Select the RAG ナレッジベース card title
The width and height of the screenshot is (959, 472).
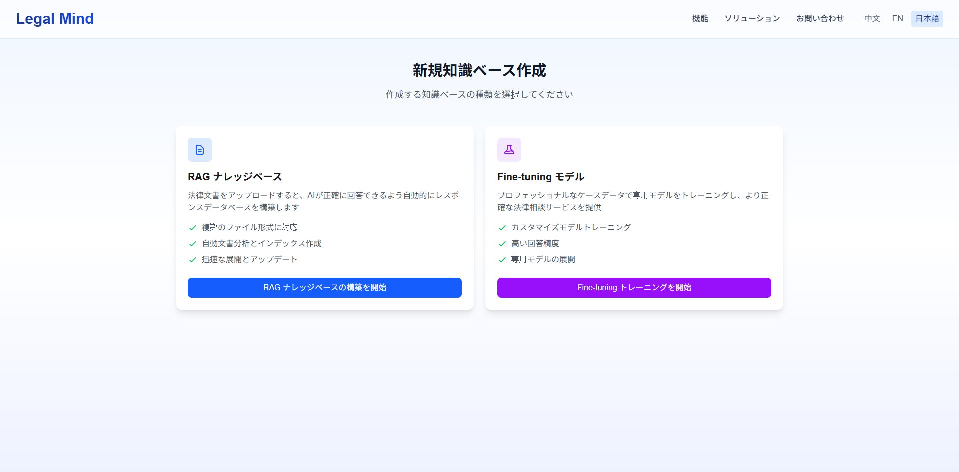[235, 177]
